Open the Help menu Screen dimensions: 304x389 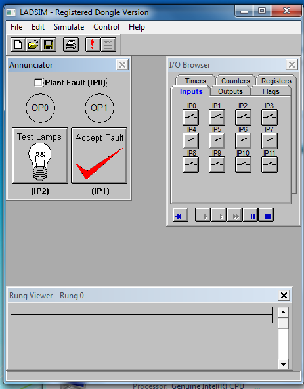tap(137, 27)
